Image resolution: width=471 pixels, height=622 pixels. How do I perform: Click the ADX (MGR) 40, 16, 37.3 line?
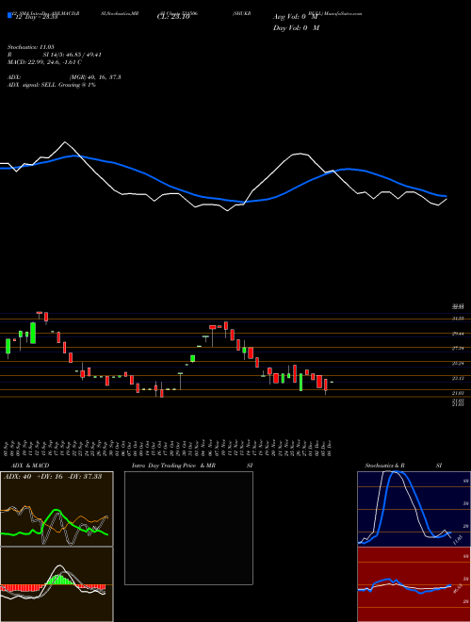(x=64, y=77)
